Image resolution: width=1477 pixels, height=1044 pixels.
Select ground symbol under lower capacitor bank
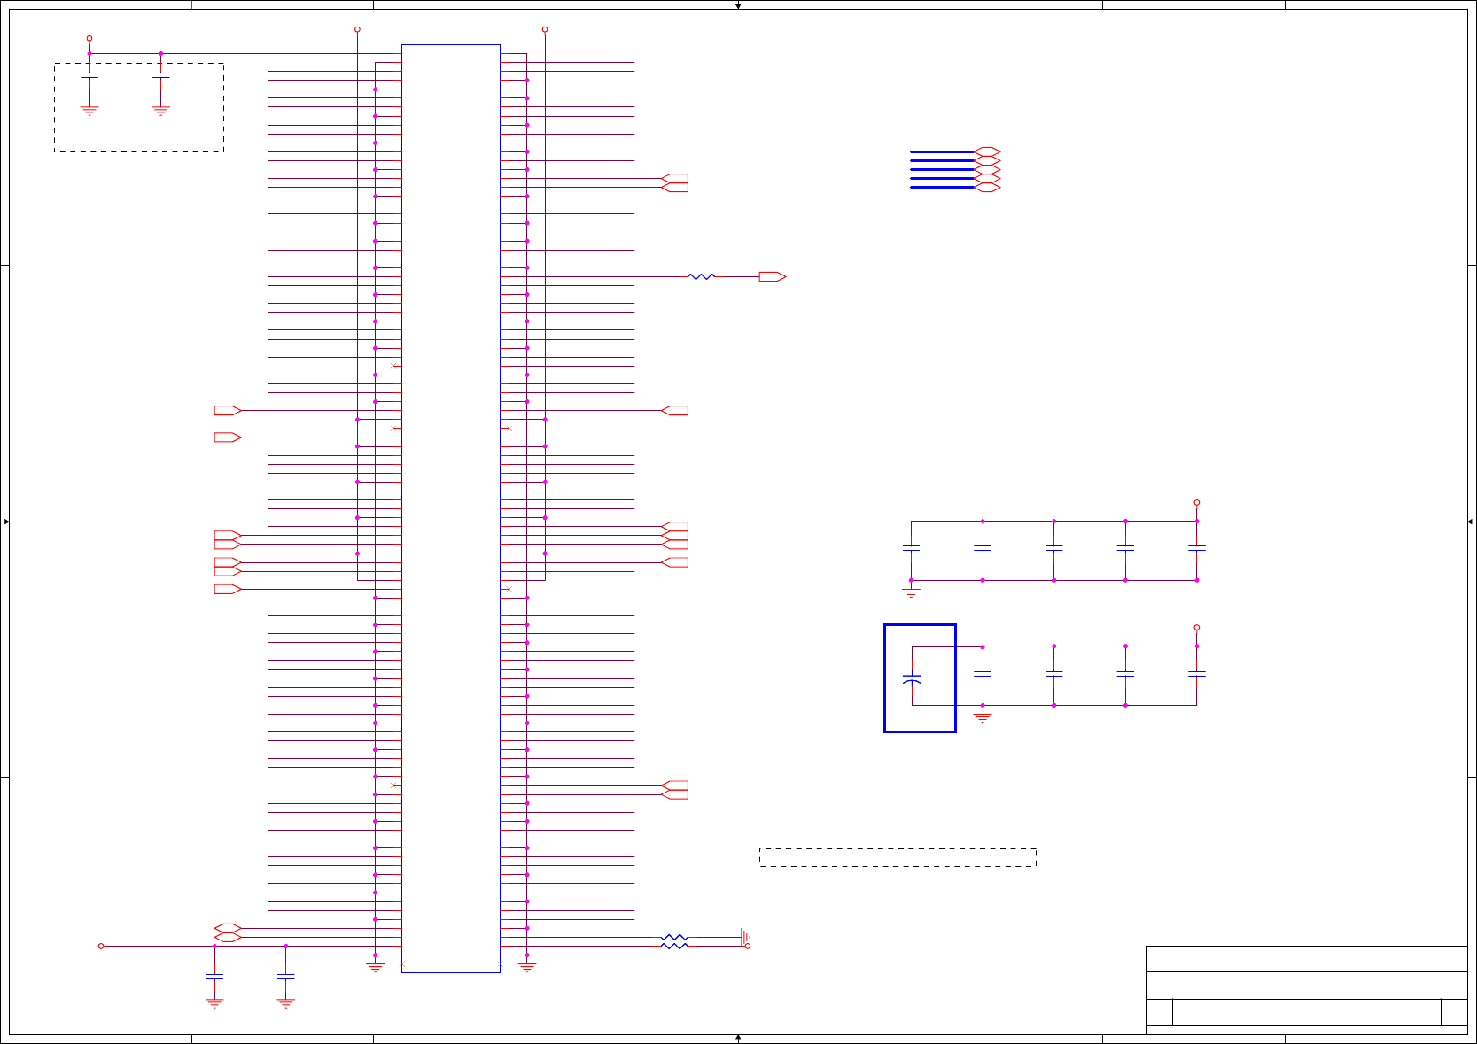coord(983,718)
